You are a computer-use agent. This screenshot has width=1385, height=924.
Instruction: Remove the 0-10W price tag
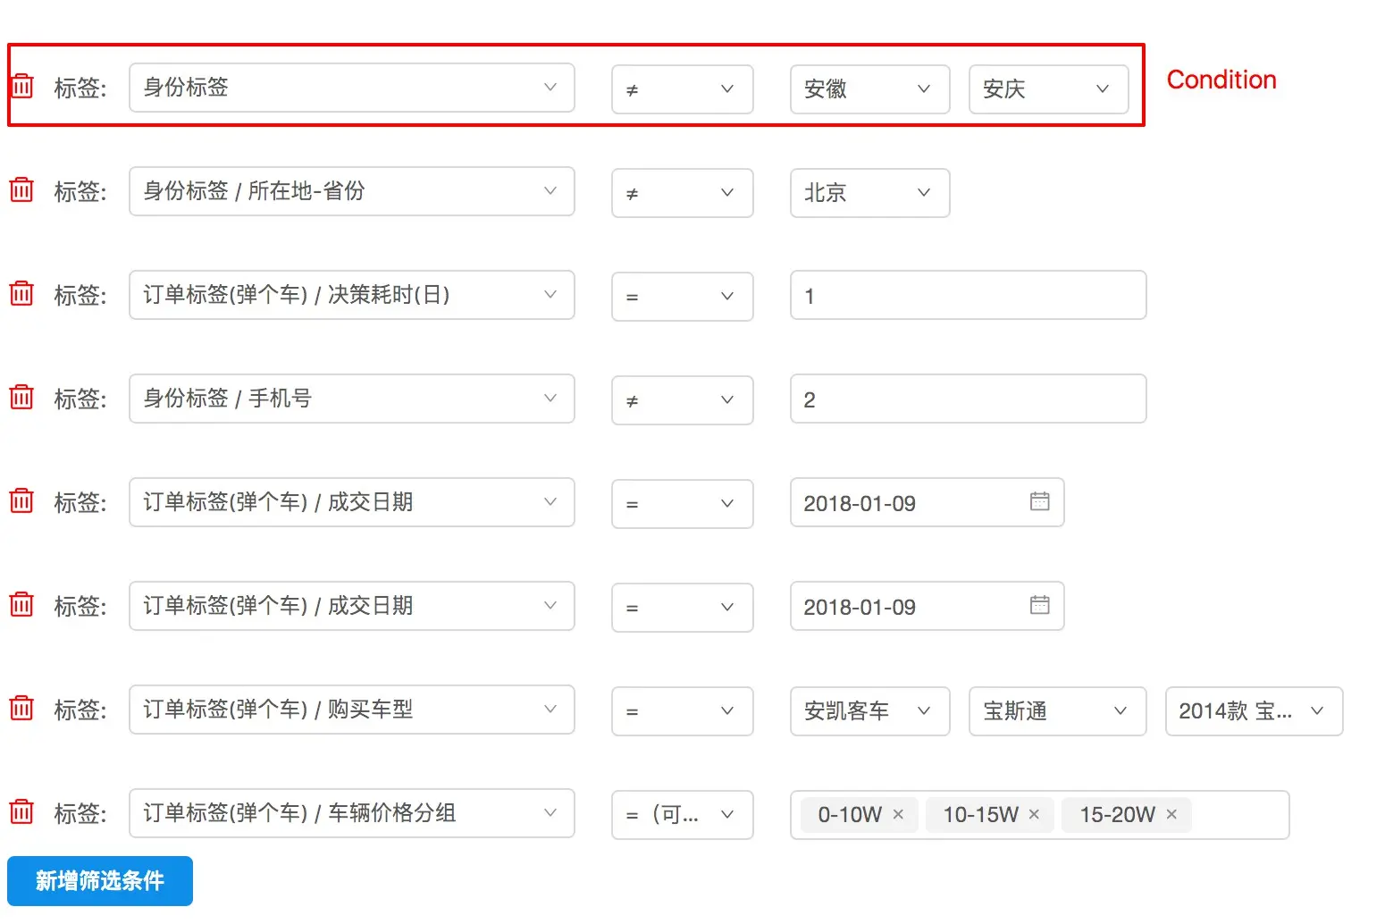point(898,814)
